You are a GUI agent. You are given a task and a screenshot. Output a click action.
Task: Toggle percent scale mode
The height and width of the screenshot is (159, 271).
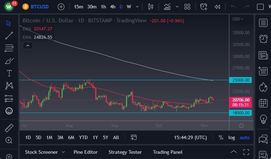tap(221, 137)
